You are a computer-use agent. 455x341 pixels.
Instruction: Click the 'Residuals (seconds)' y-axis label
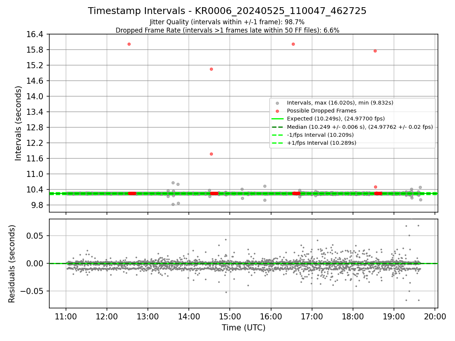coord(12,264)
